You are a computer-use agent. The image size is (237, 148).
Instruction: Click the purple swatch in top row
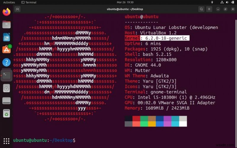(167, 119)
